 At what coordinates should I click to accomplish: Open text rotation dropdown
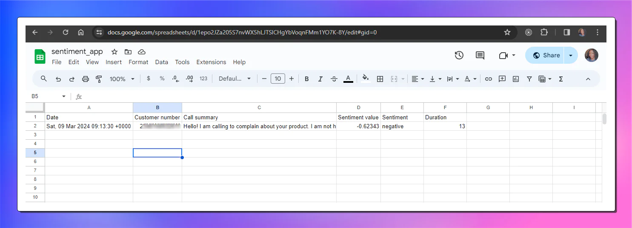(x=470, y=79)
